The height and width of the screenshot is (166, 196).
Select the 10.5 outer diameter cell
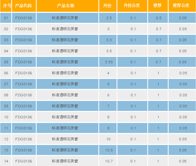[x=109, y=150]
